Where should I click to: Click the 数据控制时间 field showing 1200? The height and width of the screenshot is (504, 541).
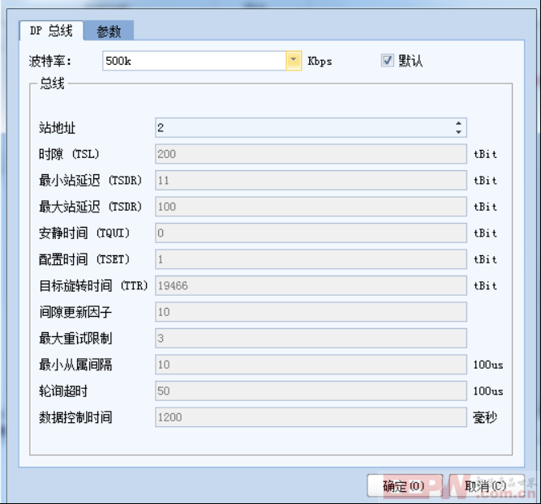pyautogui.click(x=311, y=417)
